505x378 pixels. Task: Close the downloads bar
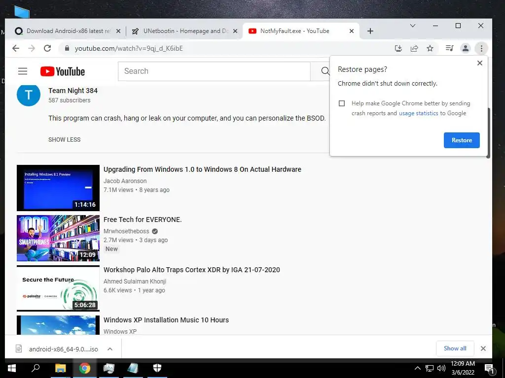[483, 348]
